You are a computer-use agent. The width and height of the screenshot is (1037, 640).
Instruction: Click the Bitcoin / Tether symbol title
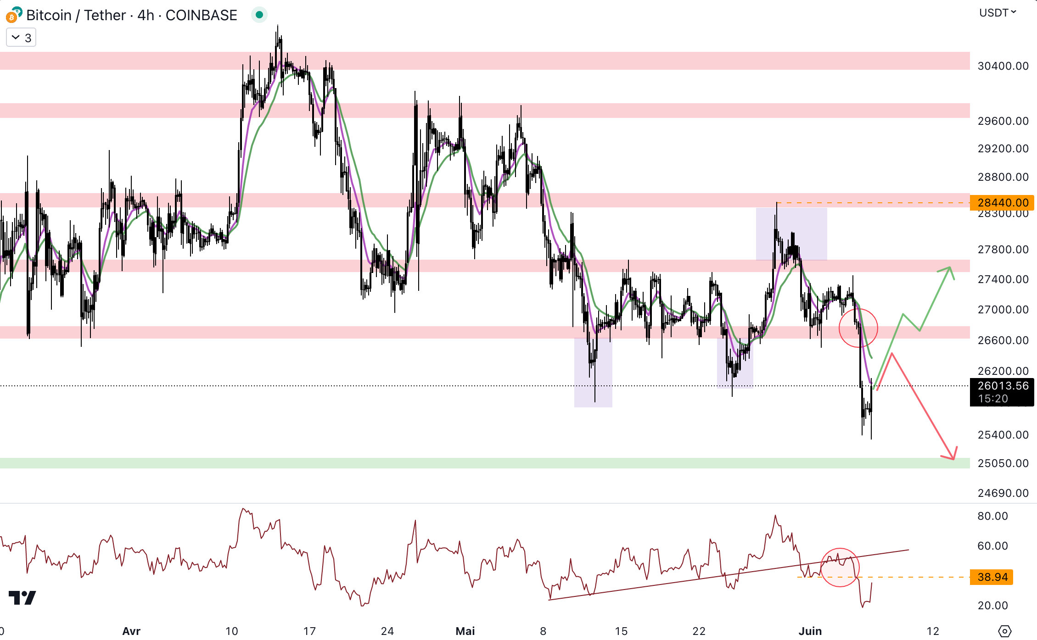[131, 15]
